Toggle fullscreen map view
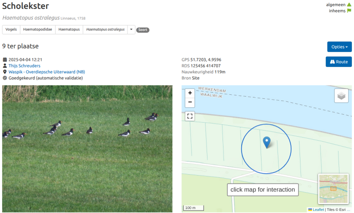 click(x=190, y=116)
